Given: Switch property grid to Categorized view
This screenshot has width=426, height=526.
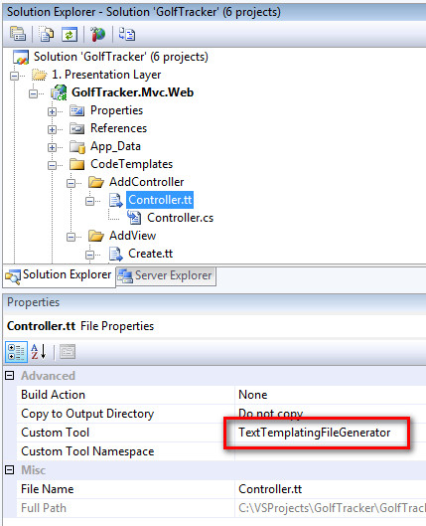Looking at the screenshot, I should pyautogui.click(x=16, y=352).
